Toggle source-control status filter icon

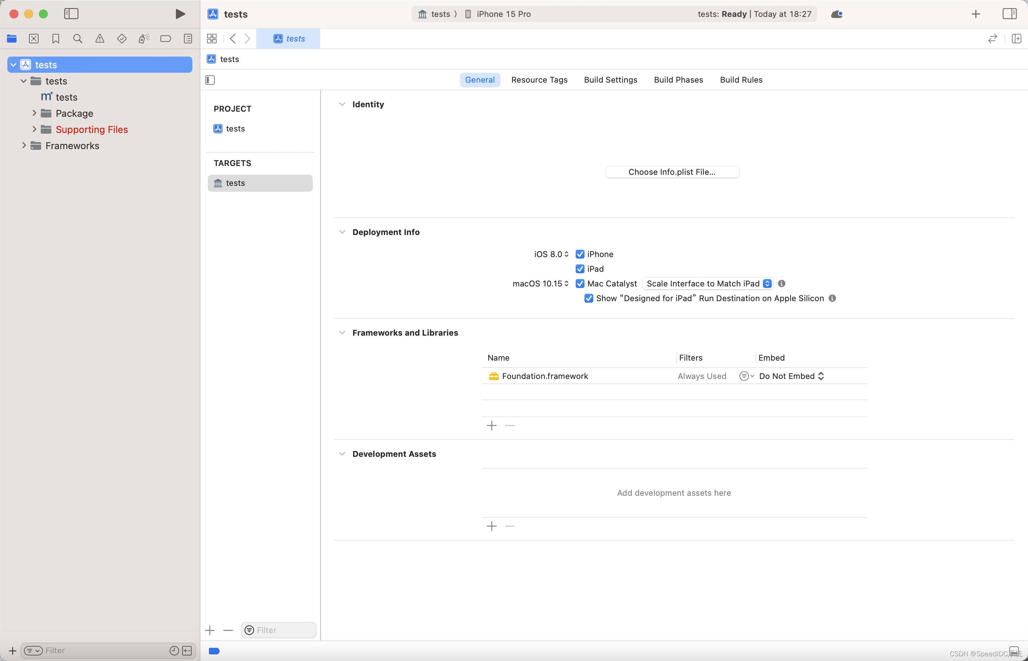point(187,651)
